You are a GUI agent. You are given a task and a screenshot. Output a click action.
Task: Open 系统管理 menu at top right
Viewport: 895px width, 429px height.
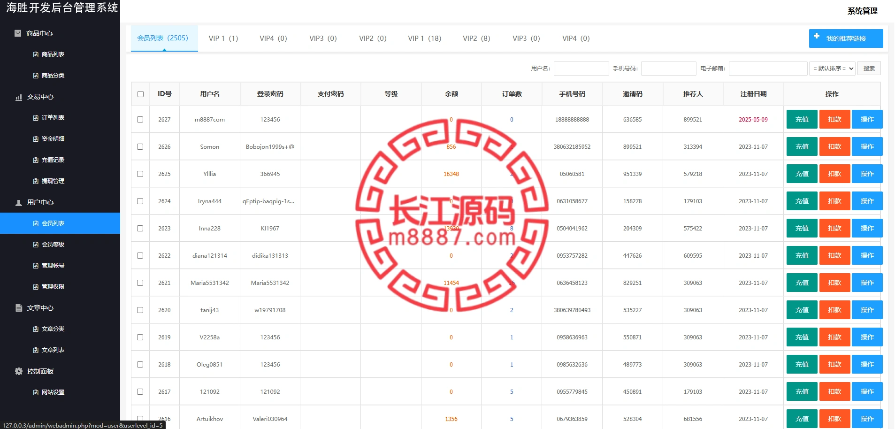coord(862,11)
